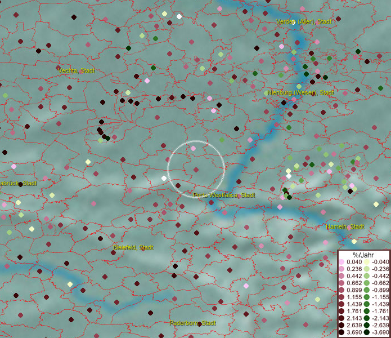The image size is (391, 338).
Task: Click the pale yellow -0.040 legend swatch
Action: [367, 262]
